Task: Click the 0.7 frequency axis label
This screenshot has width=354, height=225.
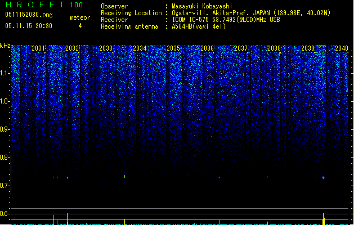Action: click(5, 186)
